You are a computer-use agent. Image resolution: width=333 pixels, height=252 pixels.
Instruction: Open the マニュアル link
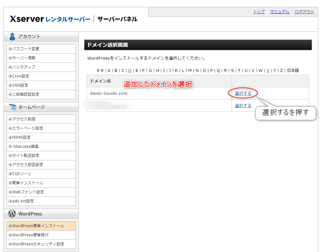pos(280,12)
